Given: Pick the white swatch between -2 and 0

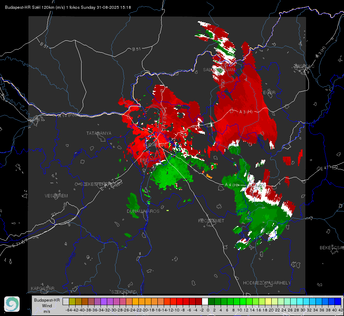Looking at the screenshot, I should (x=205, y=302).
